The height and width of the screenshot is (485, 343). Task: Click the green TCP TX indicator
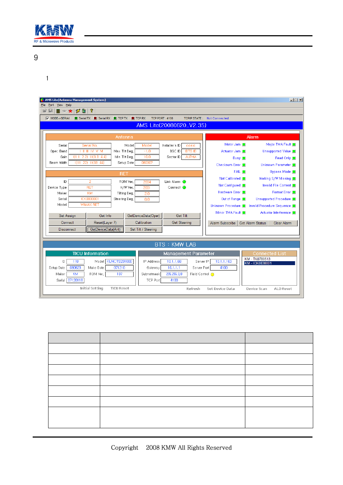click(x=115, y=118)
